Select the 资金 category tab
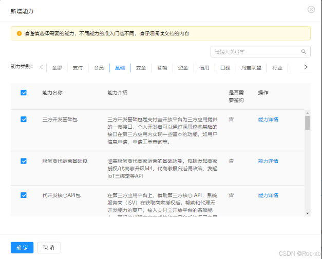The height and width of the screenshot is (259, 322). click(x=183, y=68)
